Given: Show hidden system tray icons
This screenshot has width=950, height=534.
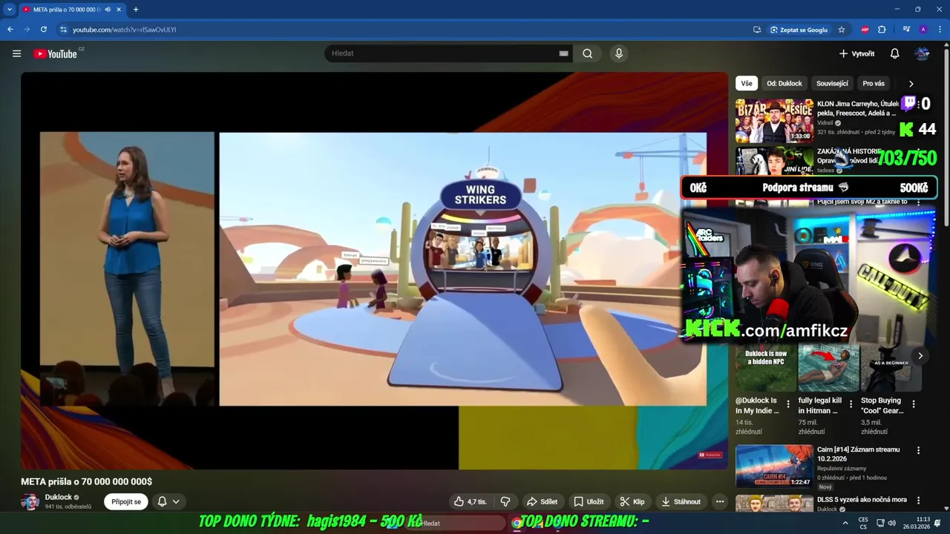Looking at the screenshot, I should [845, 523].
